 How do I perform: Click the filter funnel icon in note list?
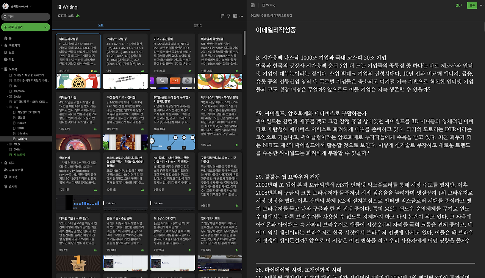[229, 16]
